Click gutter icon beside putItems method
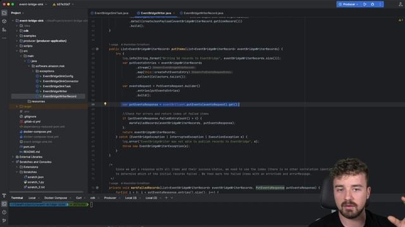Screen dimensions: 405x227 point(97,49)
